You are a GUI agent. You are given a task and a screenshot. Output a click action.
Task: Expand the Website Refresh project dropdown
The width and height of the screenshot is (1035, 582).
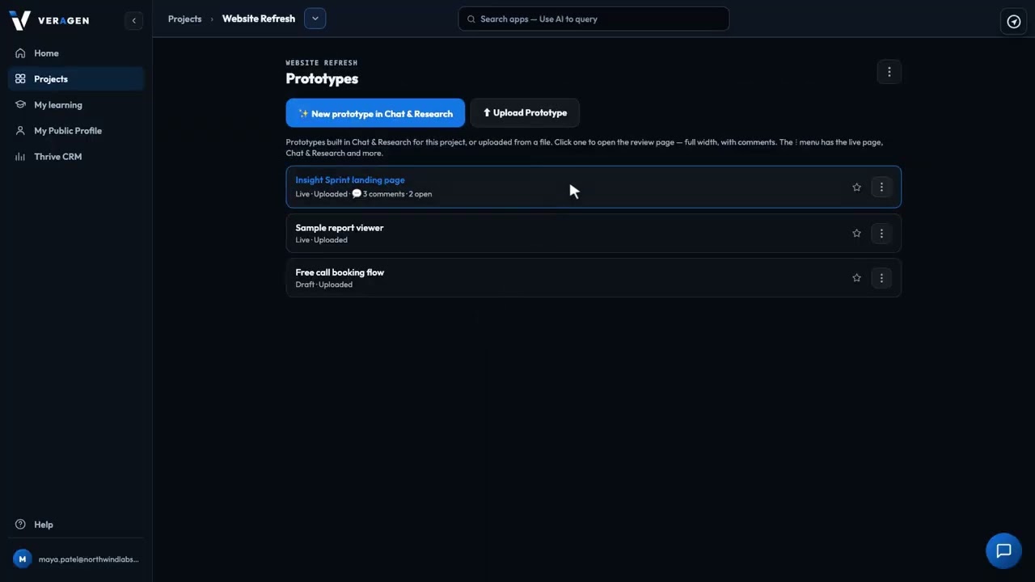click(x=315, y=19)
